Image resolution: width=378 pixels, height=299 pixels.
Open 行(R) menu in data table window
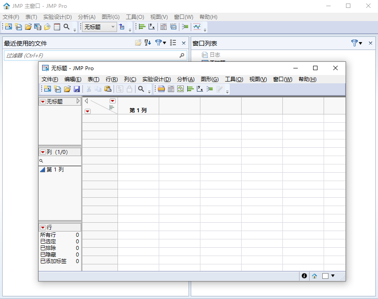[112, 79]
